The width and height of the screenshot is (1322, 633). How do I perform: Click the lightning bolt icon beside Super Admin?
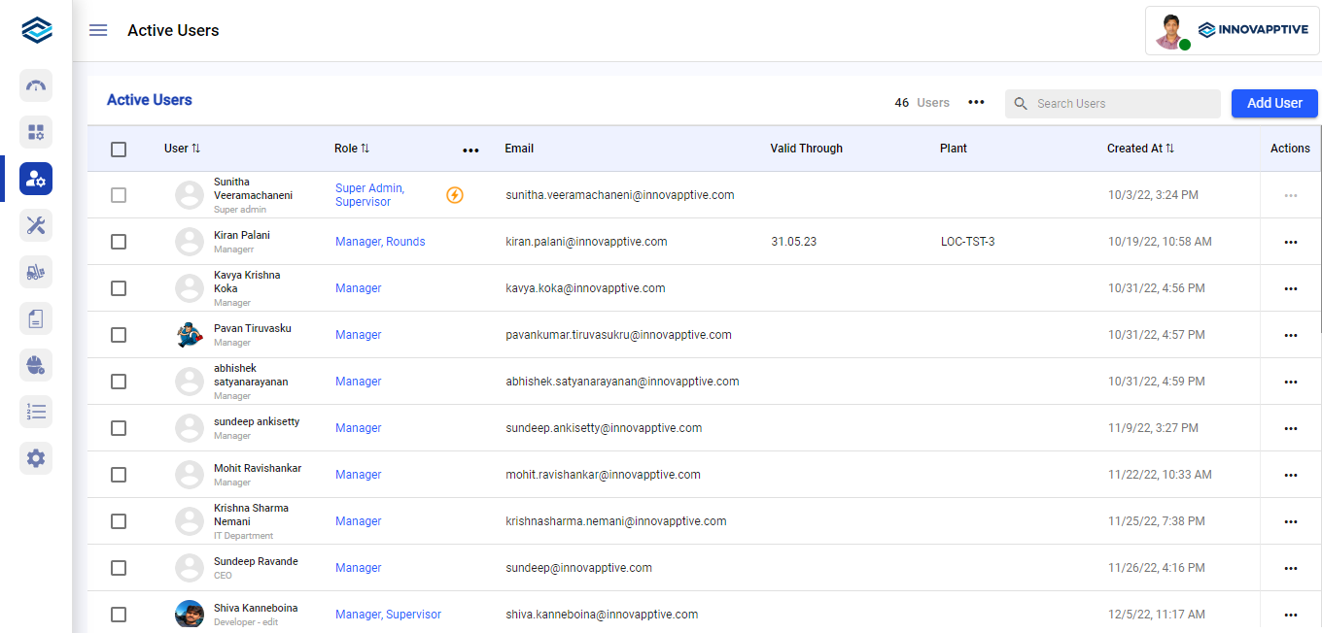point(455,195)
